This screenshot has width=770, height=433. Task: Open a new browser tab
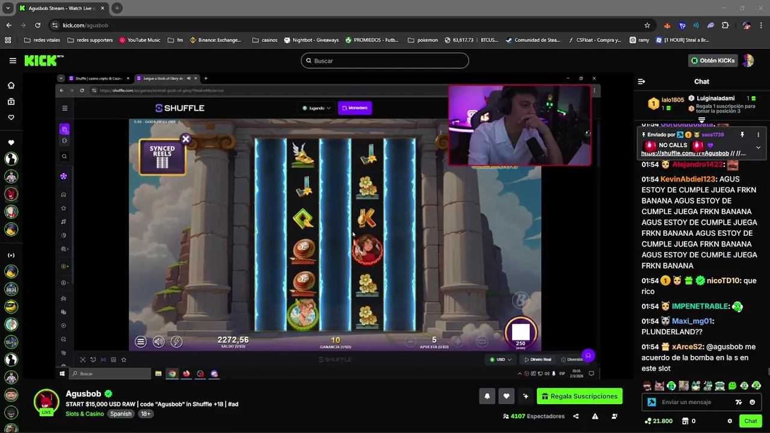pyautogui.click(x=117, y=8)
